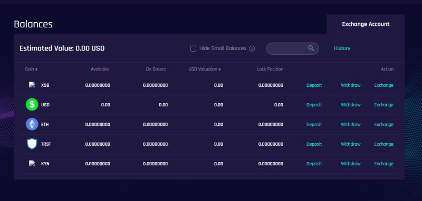422x201 pixels.
Task: Click the ETH row Available value
Action: pyautogui.click(x=98, y=125)
